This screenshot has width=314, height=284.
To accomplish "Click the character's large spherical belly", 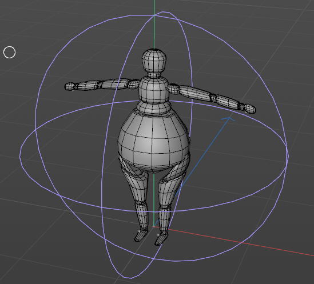I will [x=154, y=141].
